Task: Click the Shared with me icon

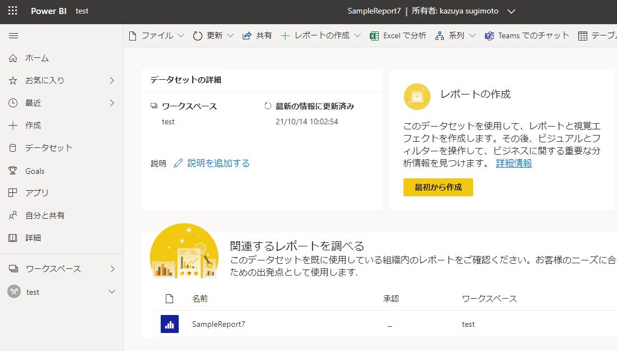Action: coord(13,215)
